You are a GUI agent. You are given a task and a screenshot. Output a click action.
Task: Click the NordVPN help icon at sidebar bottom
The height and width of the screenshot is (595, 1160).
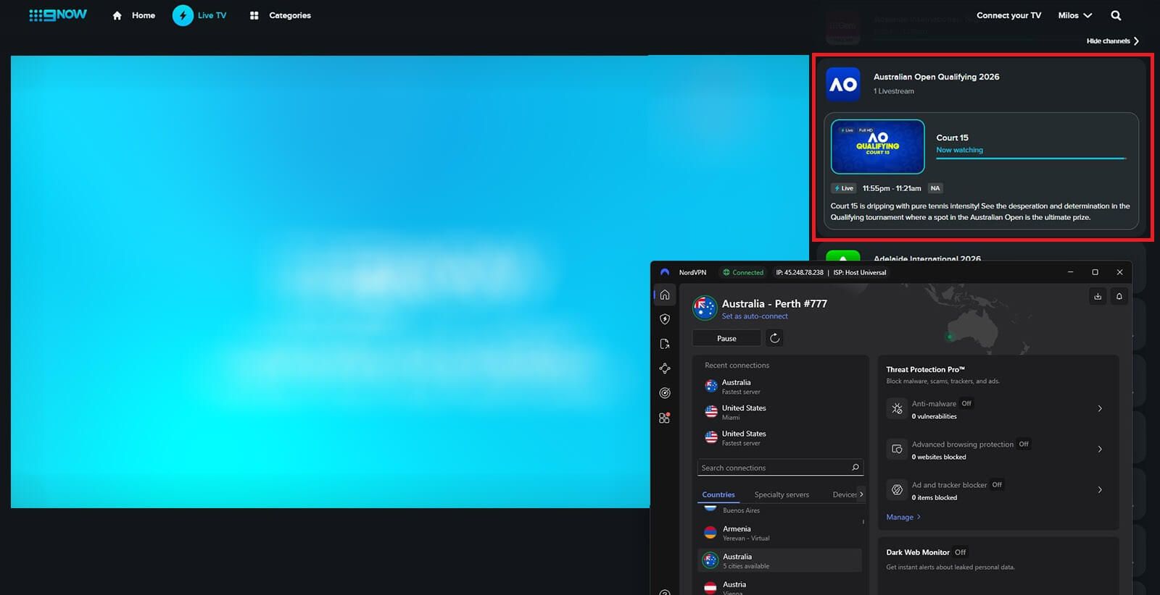tap(665, 592)
